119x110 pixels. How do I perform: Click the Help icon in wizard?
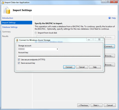(x=109, y=18)
